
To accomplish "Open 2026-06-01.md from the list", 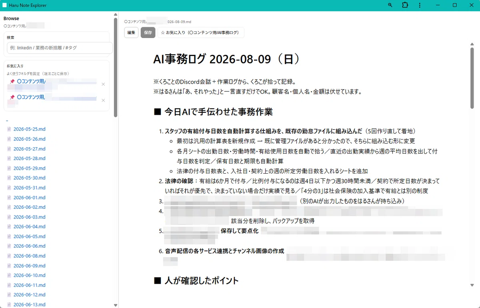I will [29, 198].
